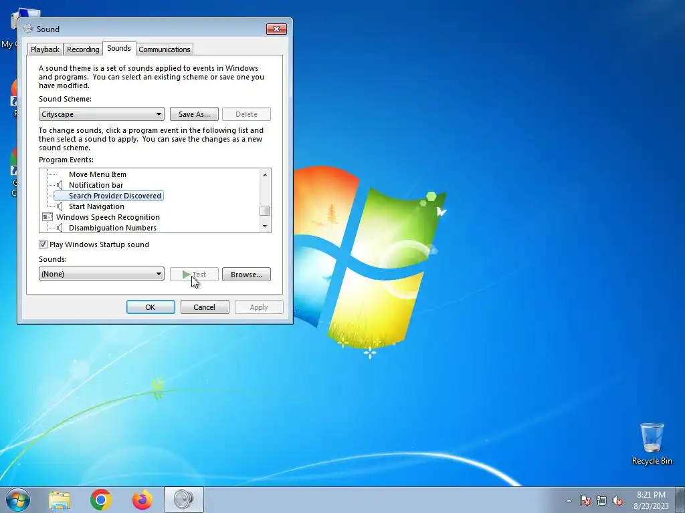Click the muted volume tray icon
Screen dimensions: 685x513
click(x=617, y=500)
